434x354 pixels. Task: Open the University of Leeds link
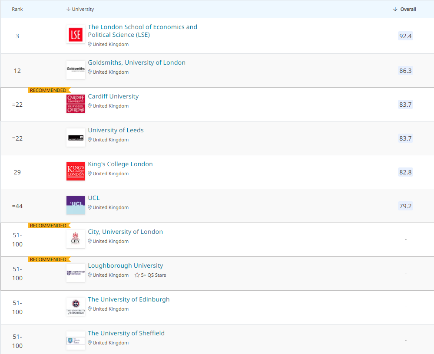coord(116,130)
